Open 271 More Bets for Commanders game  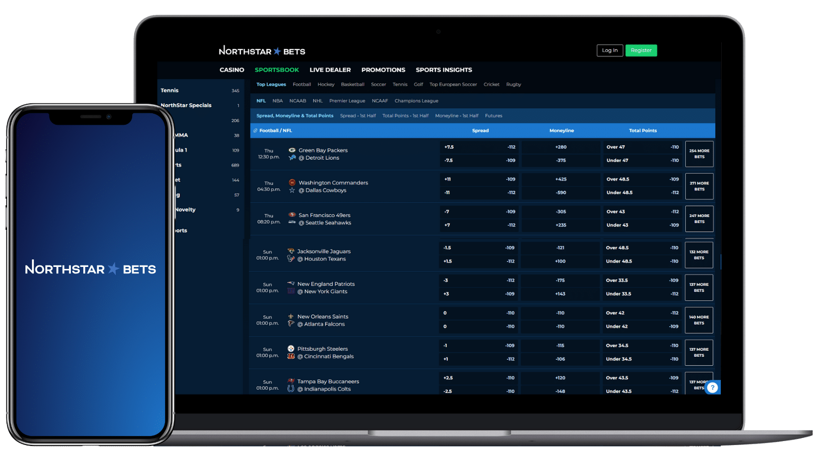tap(699, 186)
